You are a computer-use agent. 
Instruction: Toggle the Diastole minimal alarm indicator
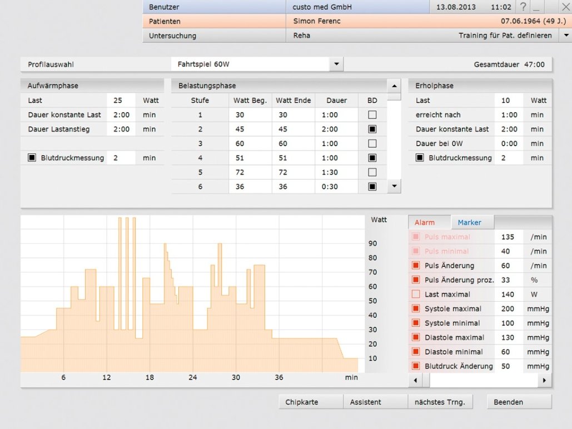(415, 352)
